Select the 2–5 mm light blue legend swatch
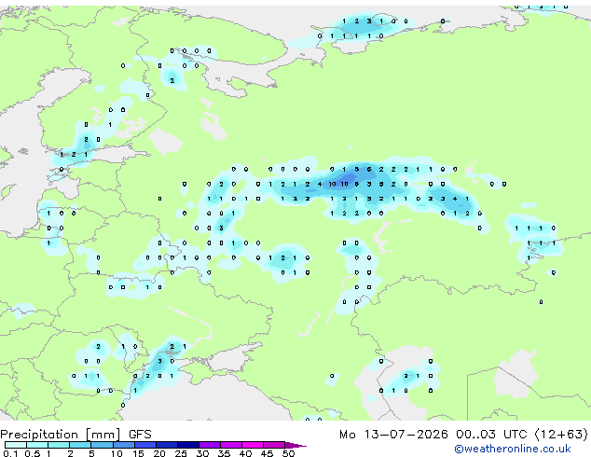 point(80,445)
